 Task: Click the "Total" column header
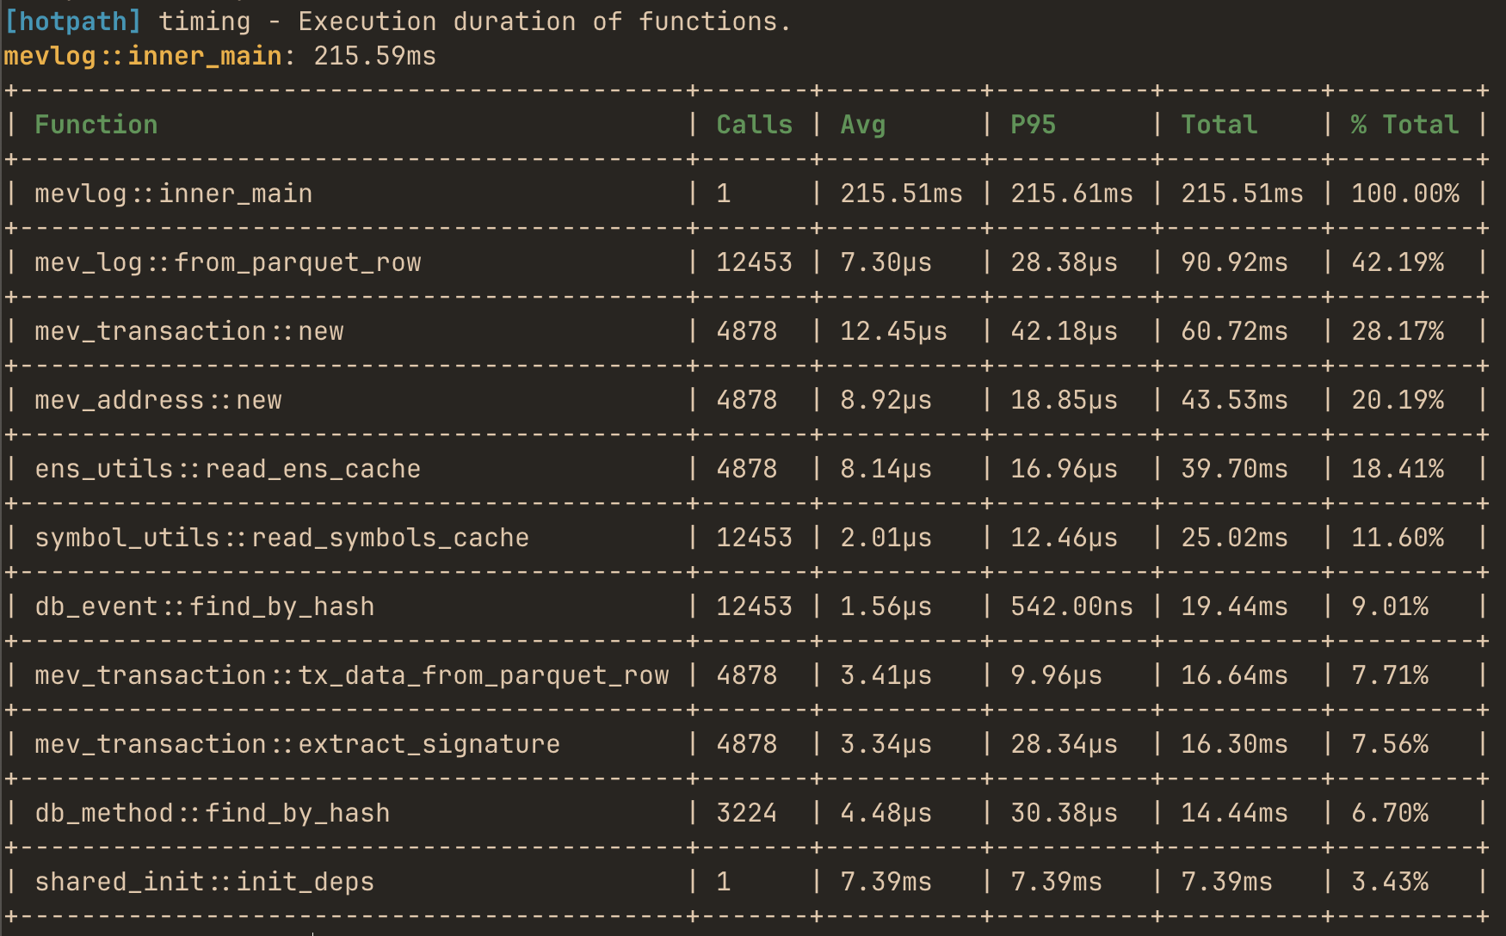[x=1217, y=125]
